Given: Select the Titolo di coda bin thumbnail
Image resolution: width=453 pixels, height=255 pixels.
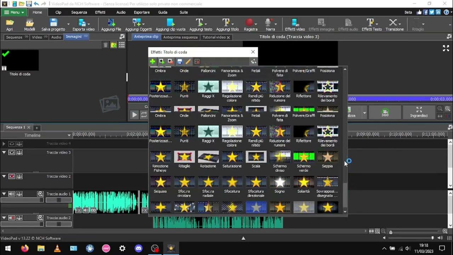Looking at the screenshot, I should pos(20,60).
